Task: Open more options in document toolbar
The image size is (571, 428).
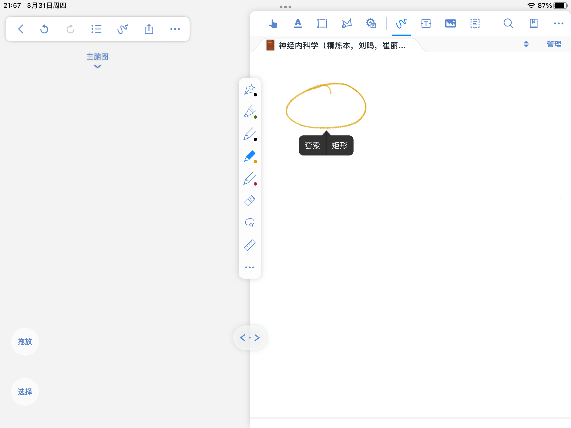Action: pyautogui.click(x=558, y=23)
